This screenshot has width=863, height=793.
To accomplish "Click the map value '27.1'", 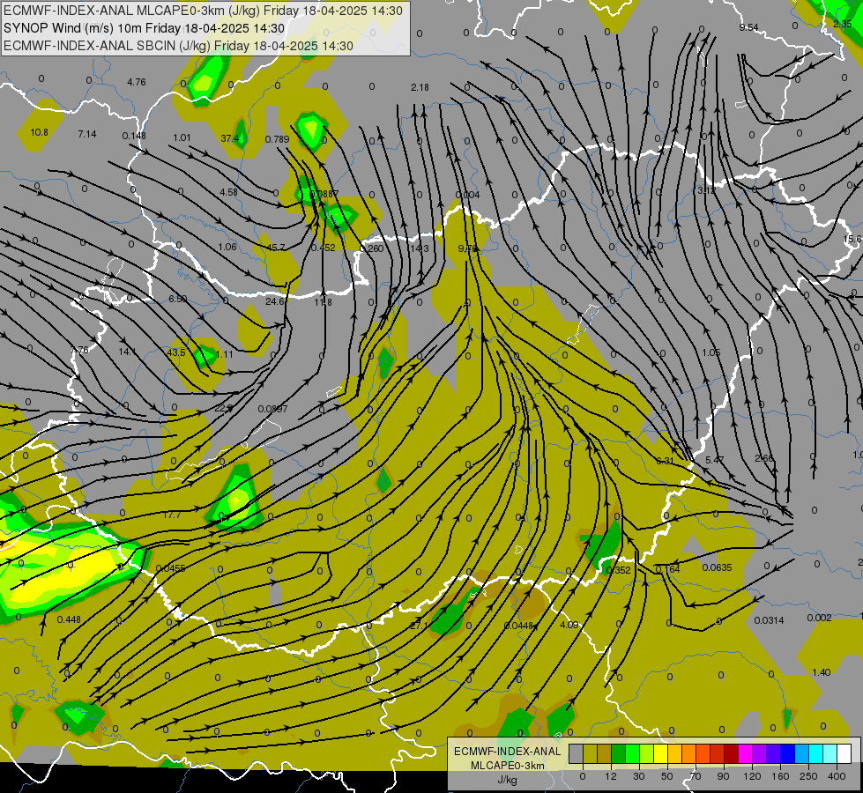I will (x=419, y=626).
